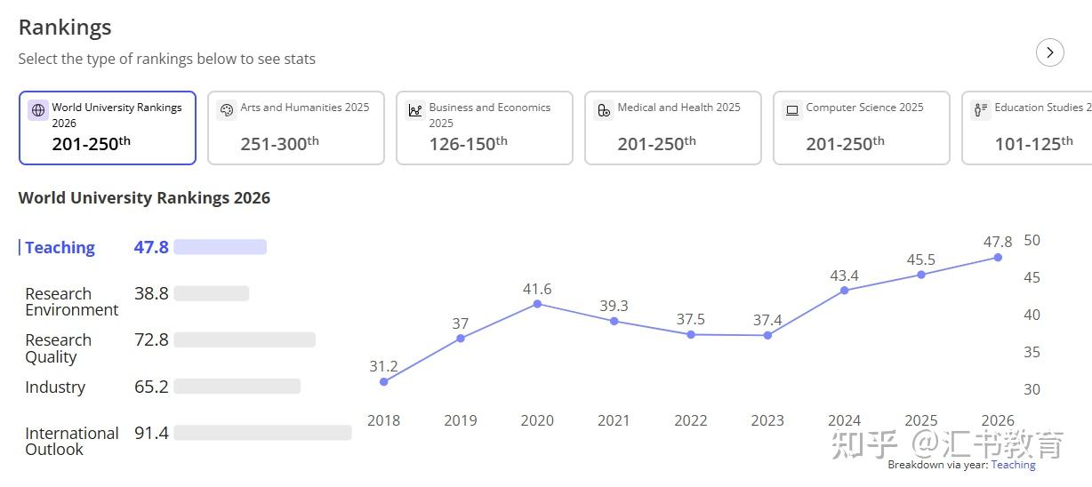Switch to Computer Science 2025 rankings

click(x=862, y=128)
